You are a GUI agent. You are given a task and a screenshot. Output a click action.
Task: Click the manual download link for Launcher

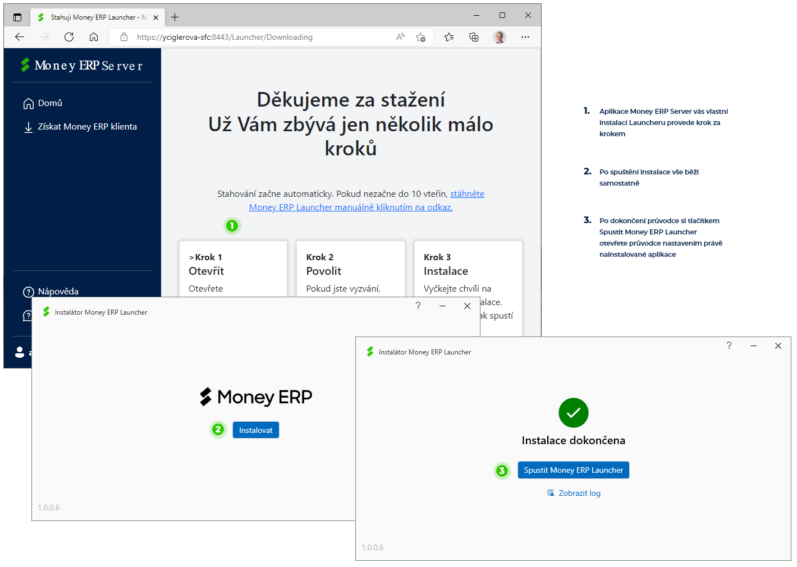point(367,201)
